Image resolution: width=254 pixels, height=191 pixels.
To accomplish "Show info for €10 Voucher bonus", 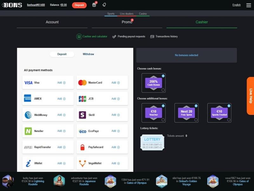I will 163,106.
